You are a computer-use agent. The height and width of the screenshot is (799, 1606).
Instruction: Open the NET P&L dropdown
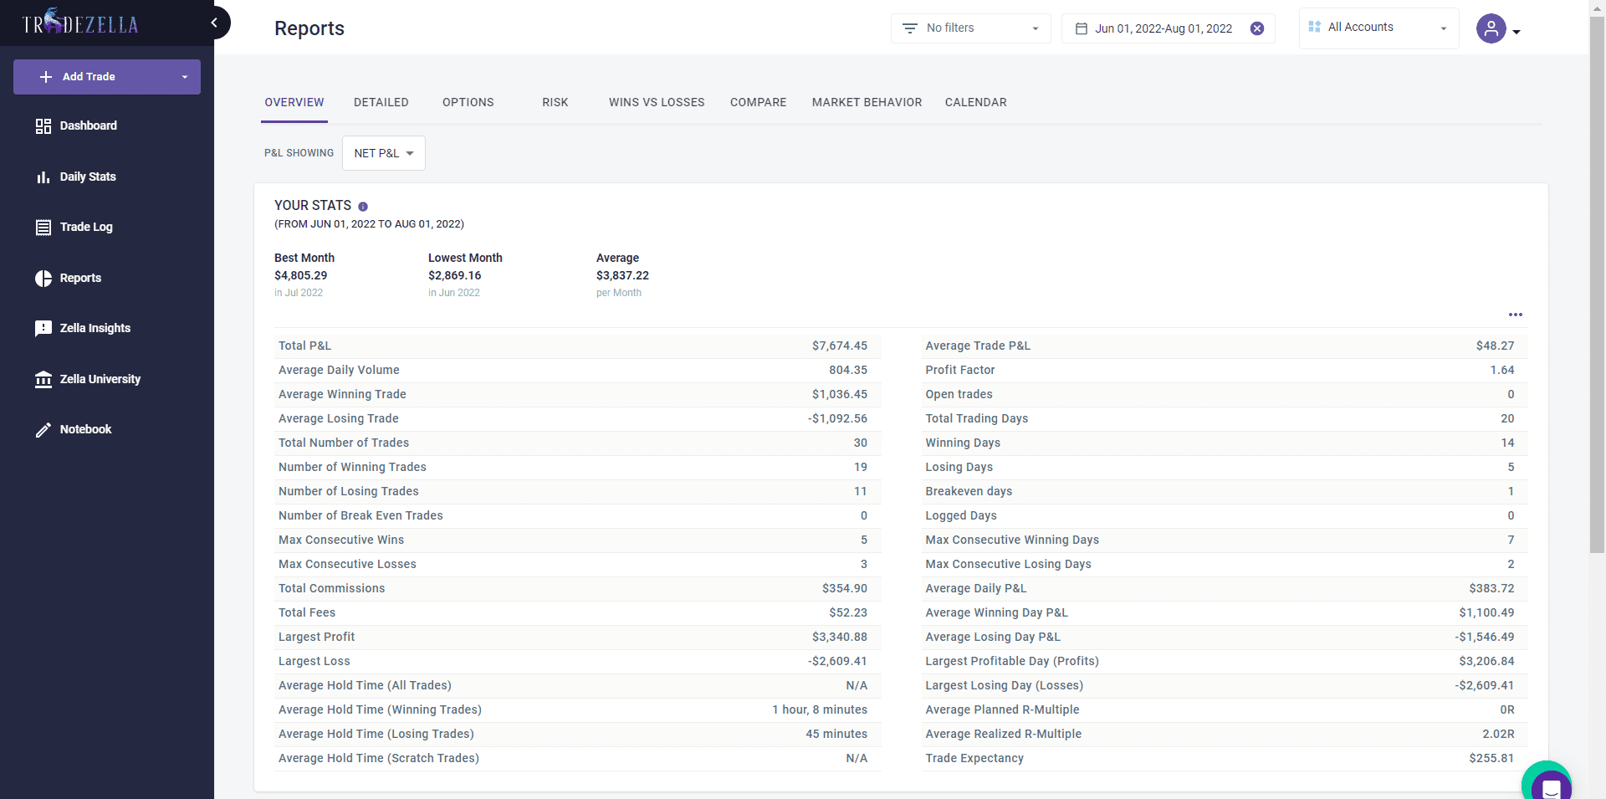(383, 153)
